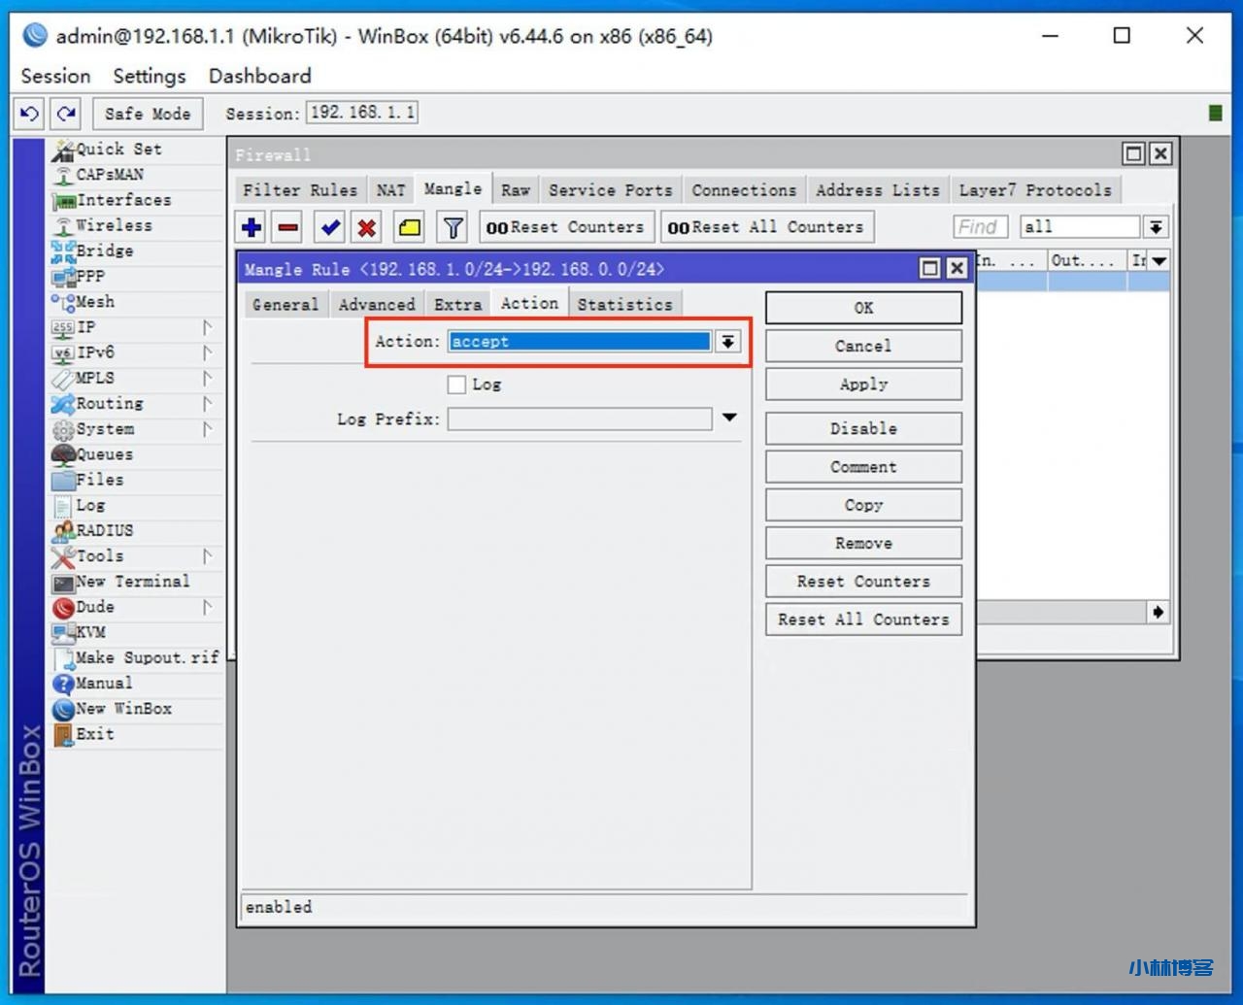Enable the Log checkbox

tap(456, 385)
